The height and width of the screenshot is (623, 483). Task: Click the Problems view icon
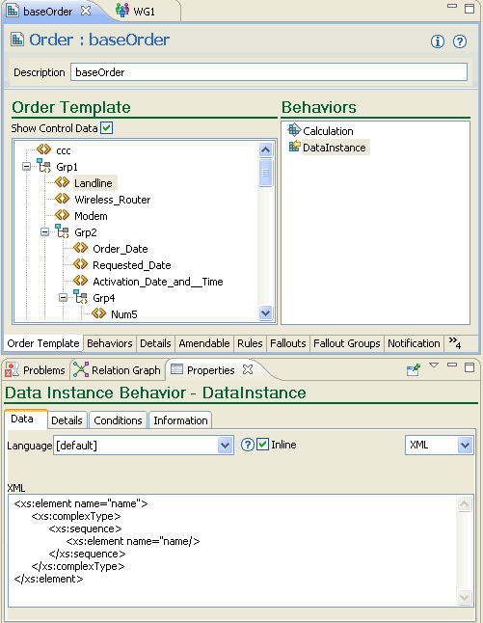point(12,369)
